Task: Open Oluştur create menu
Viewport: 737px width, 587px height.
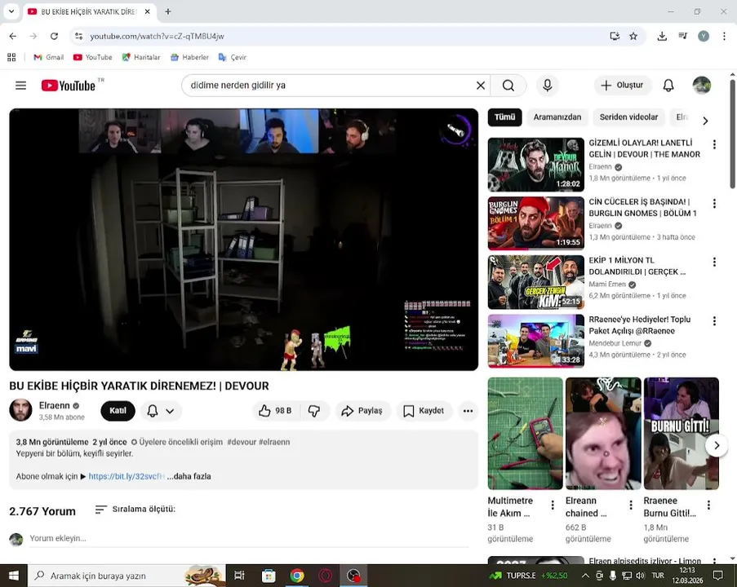Action: click(622, 85)
